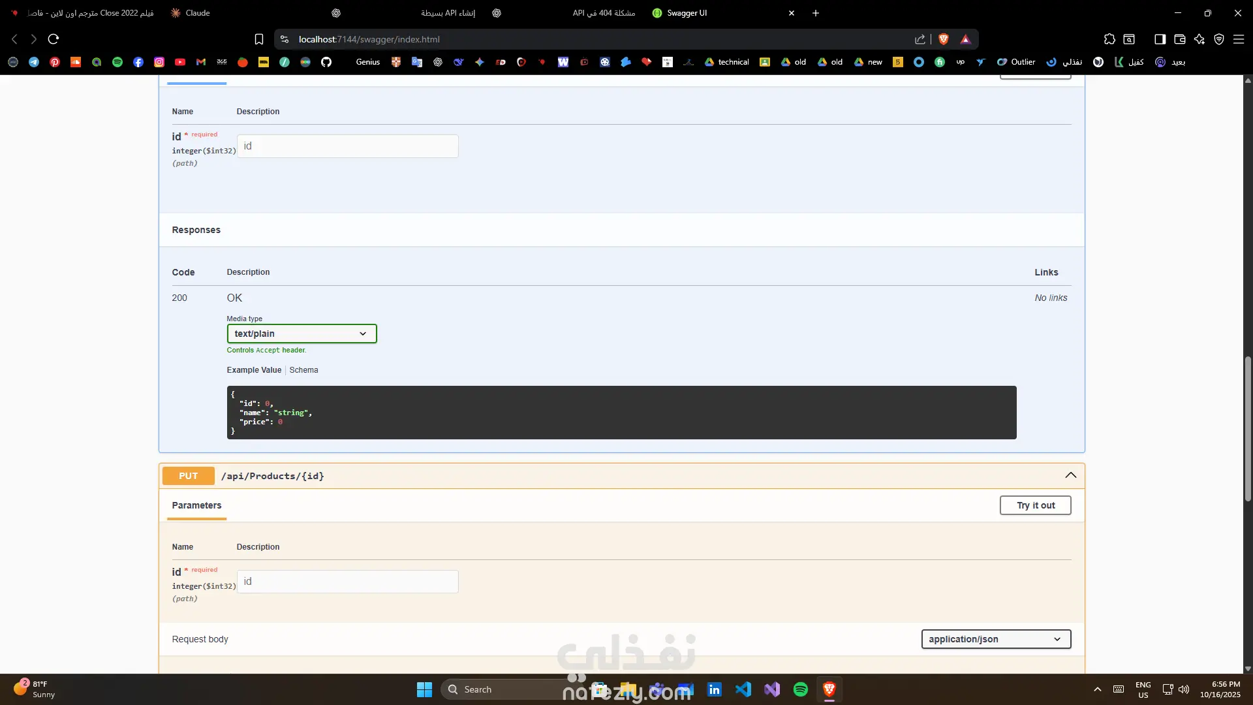Open the GitHub bookmark icon
Image resolution: width=1253 pixels, height=705 pixels.
[326, 62]
